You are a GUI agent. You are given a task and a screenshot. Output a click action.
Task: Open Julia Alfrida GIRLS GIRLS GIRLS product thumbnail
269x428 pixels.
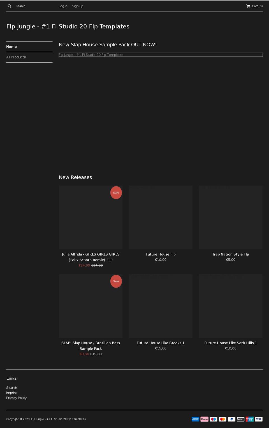91,217
